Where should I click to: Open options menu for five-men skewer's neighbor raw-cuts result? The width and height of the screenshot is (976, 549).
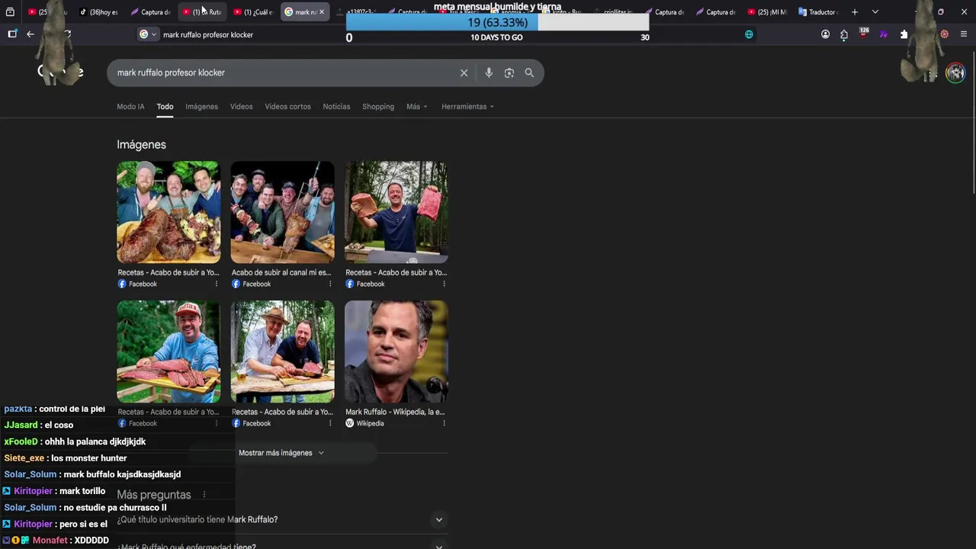point(444,284)
